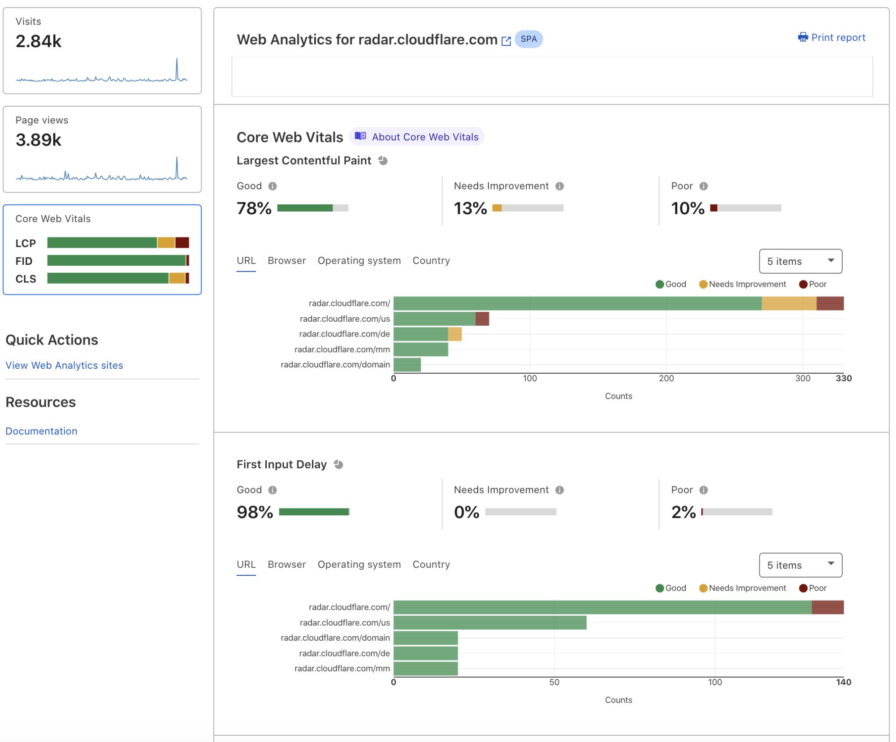Click the LCP Needs Improvement 13% progress bar

[528, 208]
